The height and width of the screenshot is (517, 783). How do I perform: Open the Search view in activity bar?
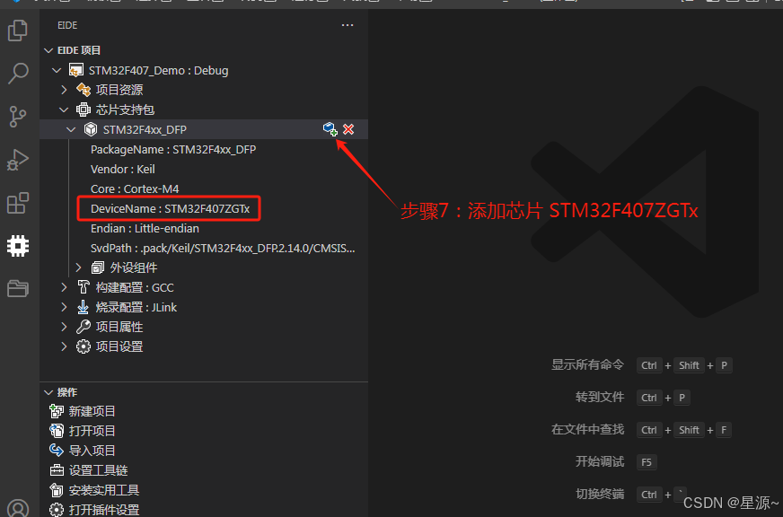click(18, 73)
